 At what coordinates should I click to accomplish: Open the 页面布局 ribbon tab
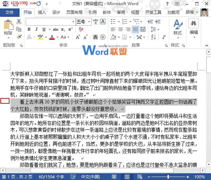click(x=75, y=12)
